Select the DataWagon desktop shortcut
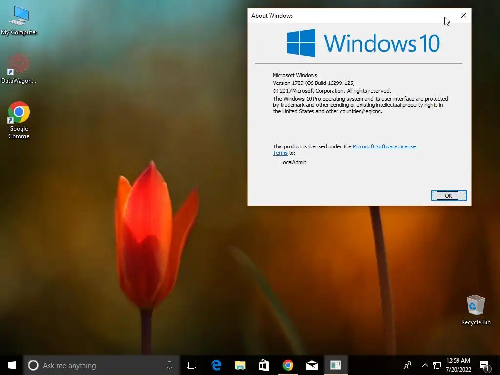500x375 pixels. click(19, 68)
